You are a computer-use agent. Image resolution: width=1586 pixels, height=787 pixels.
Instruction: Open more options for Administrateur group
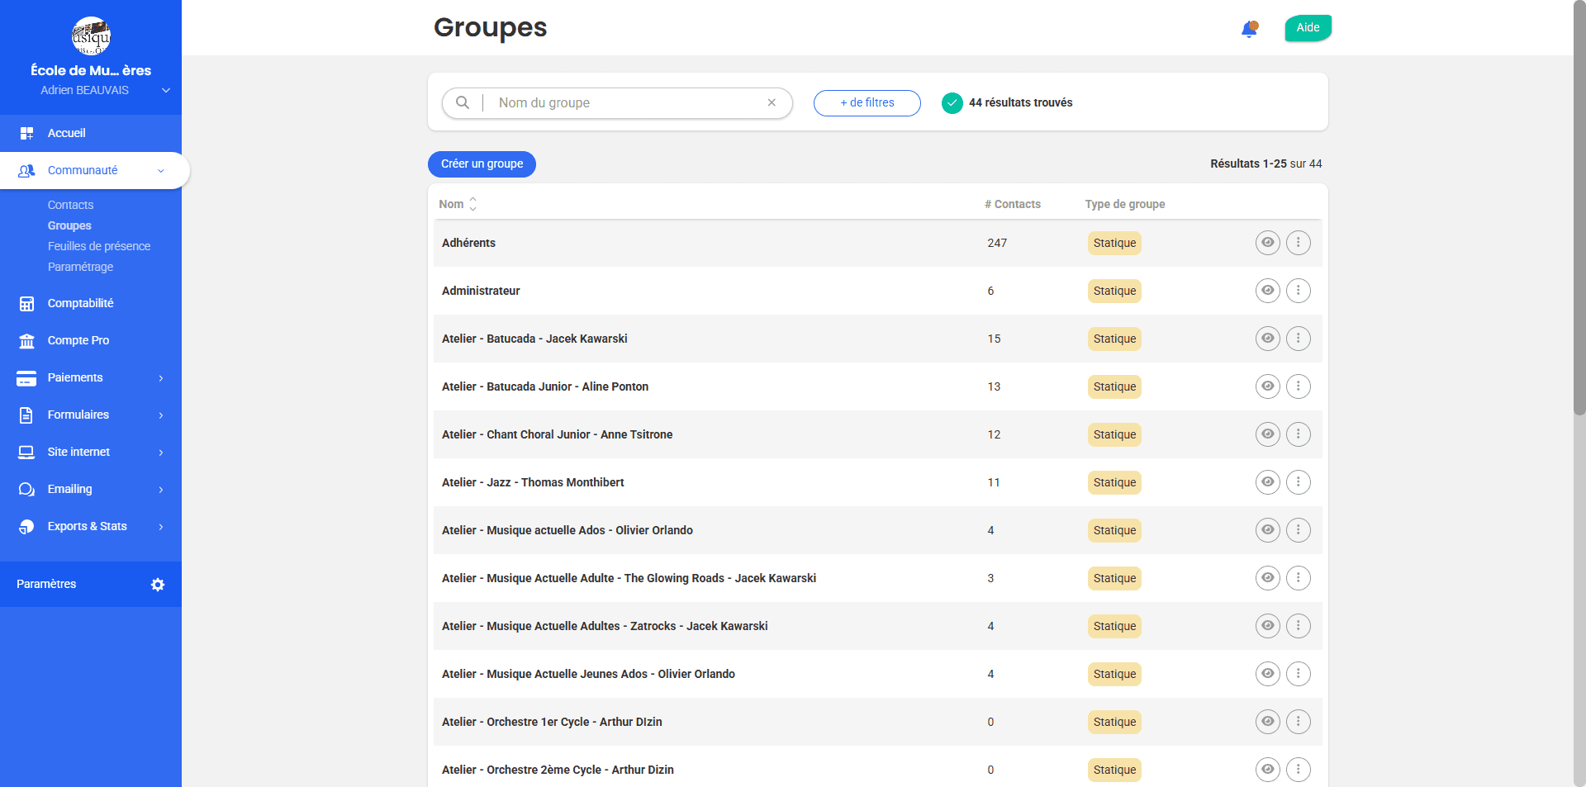[1299, 291]
